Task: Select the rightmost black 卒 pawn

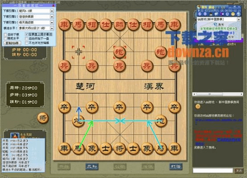Action: click(174, 107)
